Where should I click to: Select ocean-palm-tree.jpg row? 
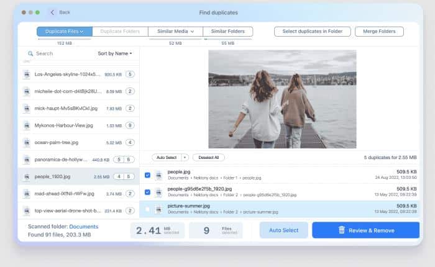coord(79,143)
